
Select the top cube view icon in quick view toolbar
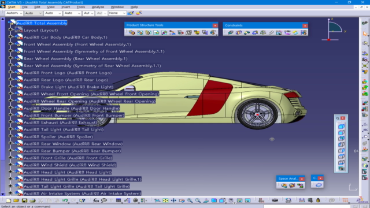341,127
